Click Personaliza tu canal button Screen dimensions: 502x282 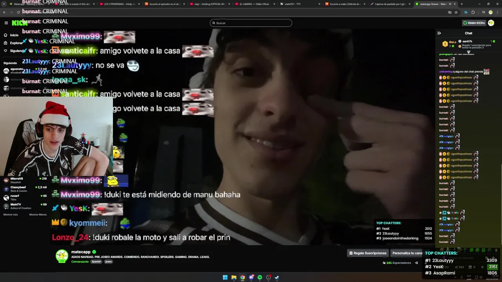pos(407,253)
